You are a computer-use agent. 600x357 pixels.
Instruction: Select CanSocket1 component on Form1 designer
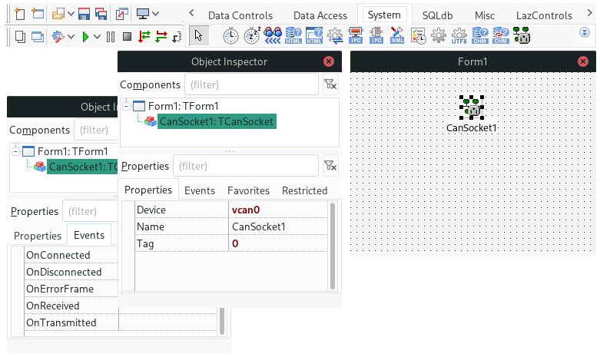472,107
